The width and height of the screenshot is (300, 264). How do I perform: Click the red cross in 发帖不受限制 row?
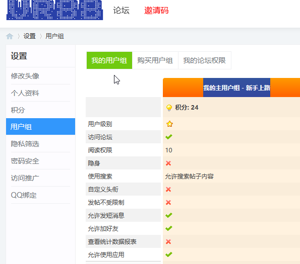click(168, 202)
